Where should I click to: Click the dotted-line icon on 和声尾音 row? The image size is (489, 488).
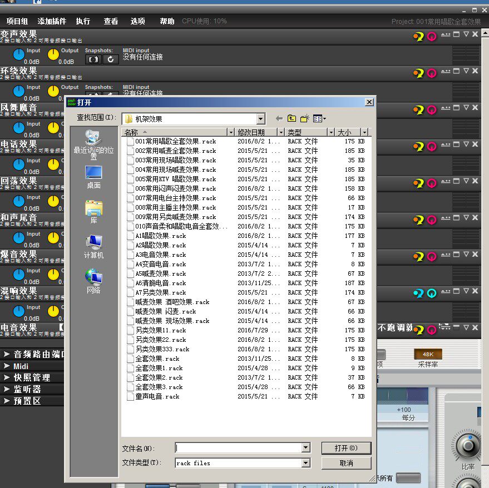(x=446, y=218)
